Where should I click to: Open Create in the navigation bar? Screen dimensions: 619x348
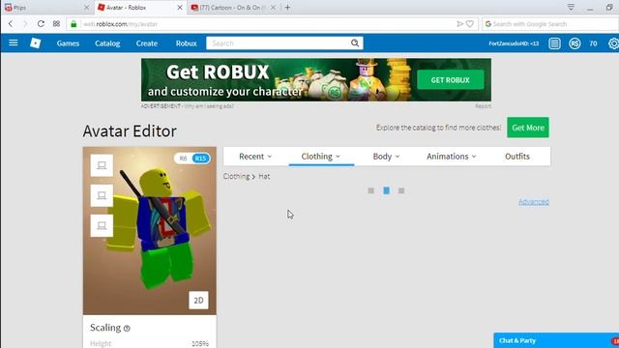(147, 43)
